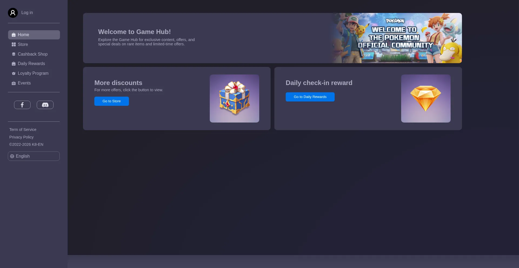Click the Events calendar icon
Image resolution: width=519 pixels, height=268 pixels.
[x=14, y=83]
